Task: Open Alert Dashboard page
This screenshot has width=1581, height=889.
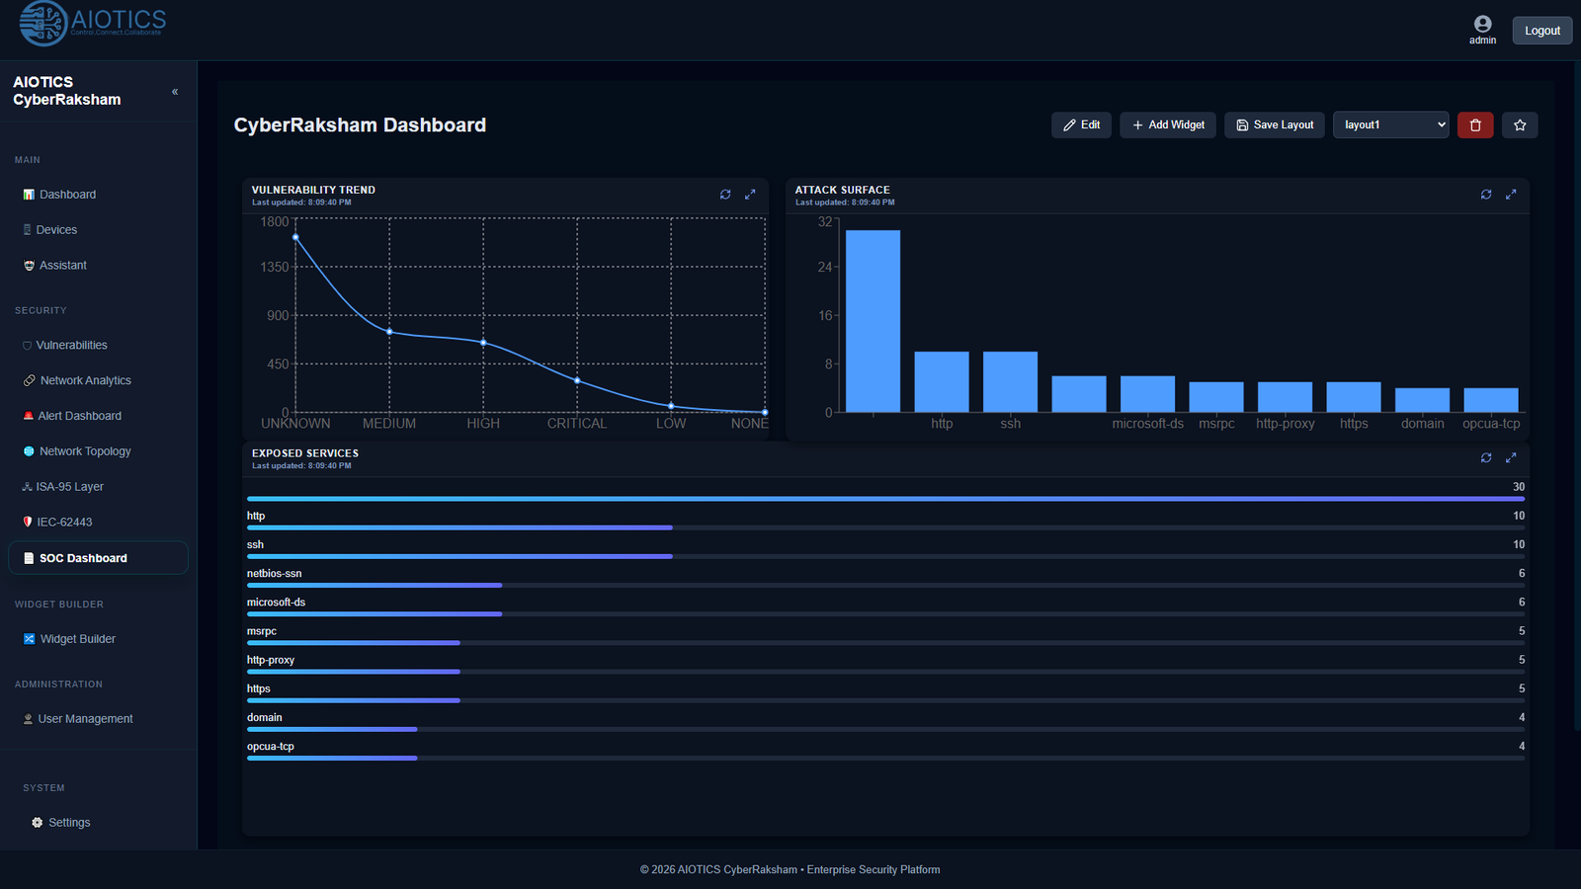Action: tap(99, 416)
